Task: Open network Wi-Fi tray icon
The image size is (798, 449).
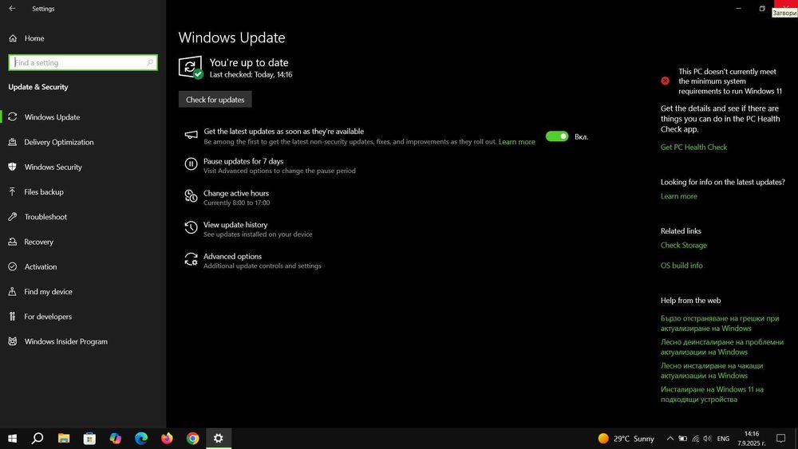Action: pos(695,439)
